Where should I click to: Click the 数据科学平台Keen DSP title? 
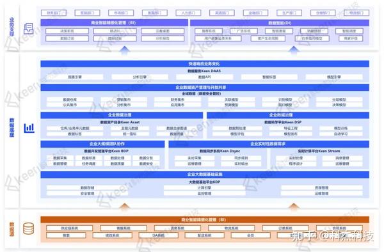pos(283,122)
